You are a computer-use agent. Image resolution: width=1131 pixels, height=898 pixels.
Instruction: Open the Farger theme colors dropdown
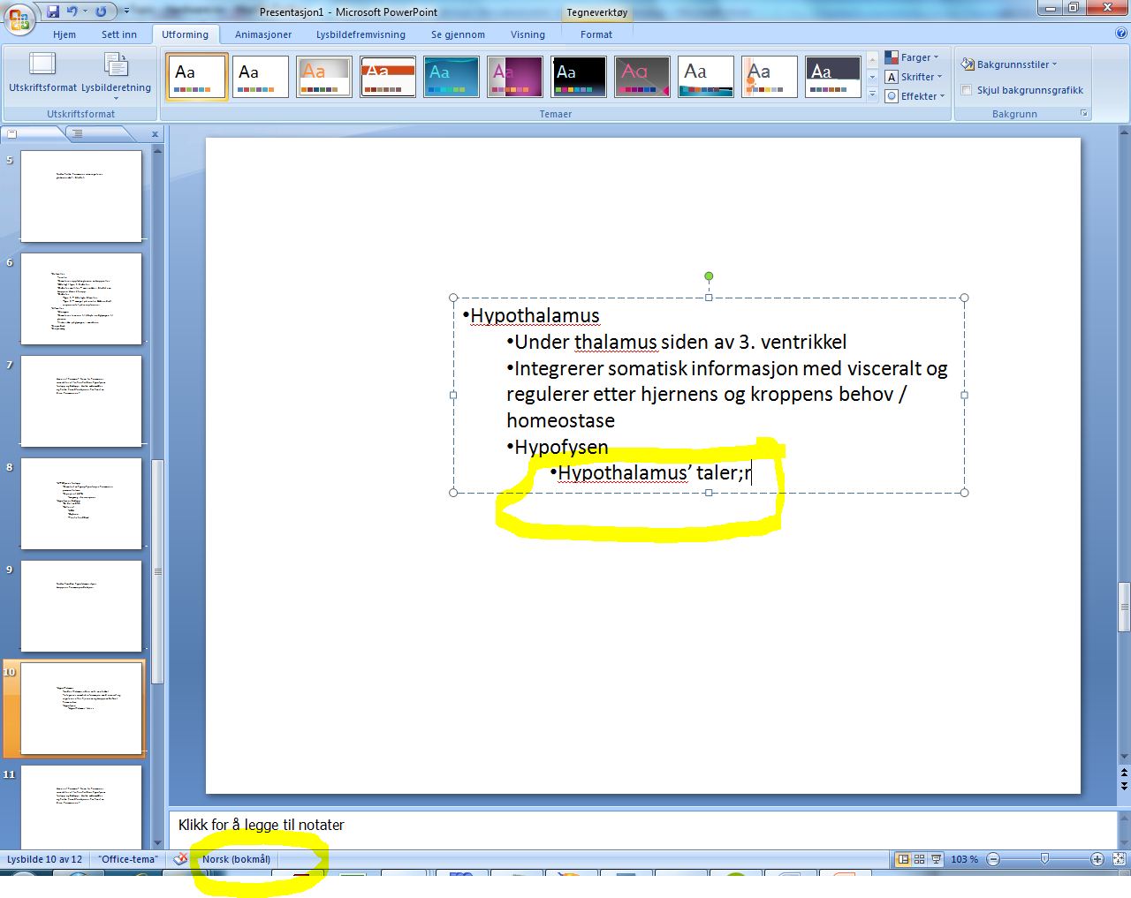tap(913, 57)
